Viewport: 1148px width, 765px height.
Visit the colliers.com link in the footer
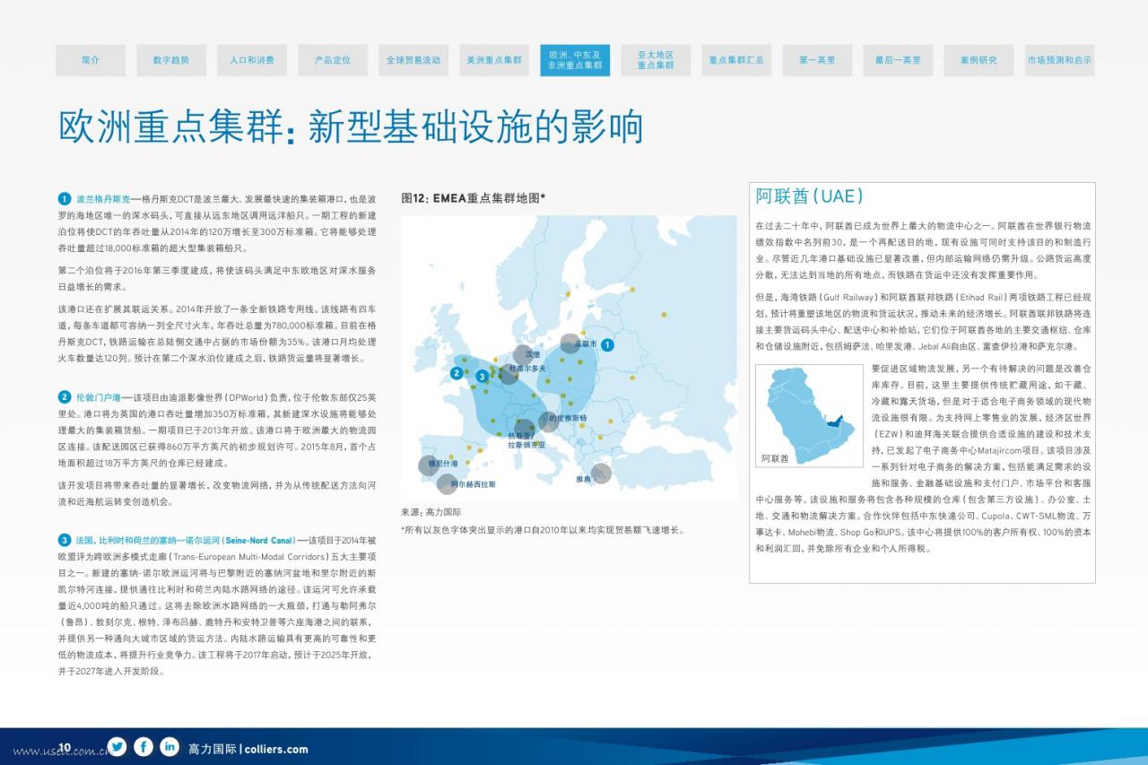(275, 749)
